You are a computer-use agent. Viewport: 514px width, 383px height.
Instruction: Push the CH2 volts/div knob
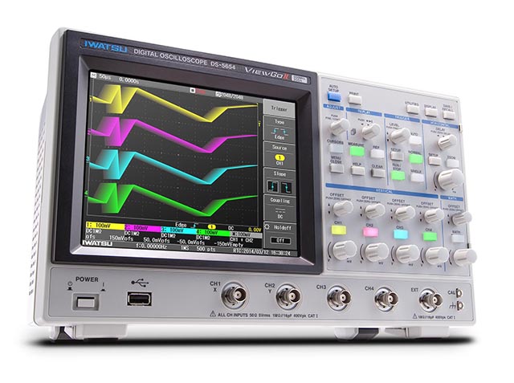coord(377,252)
